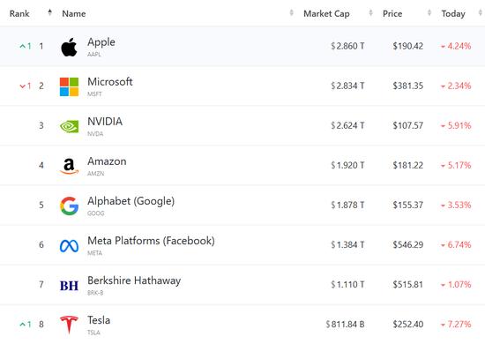The width and height of the screenshot is (485, 344).
Task: Click Tesla's -7.27% daily change
Action: tap(456, 325)
